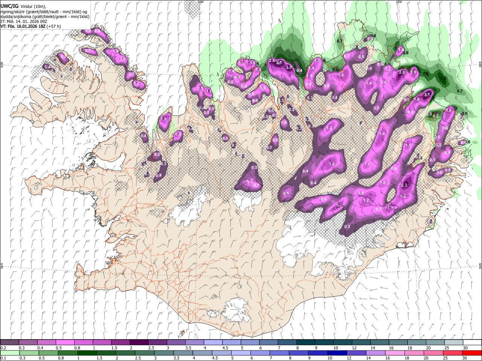The image size is (482, 361).
Task: Click the bold UWC/IG title text
Action: (x=9, y=6)
